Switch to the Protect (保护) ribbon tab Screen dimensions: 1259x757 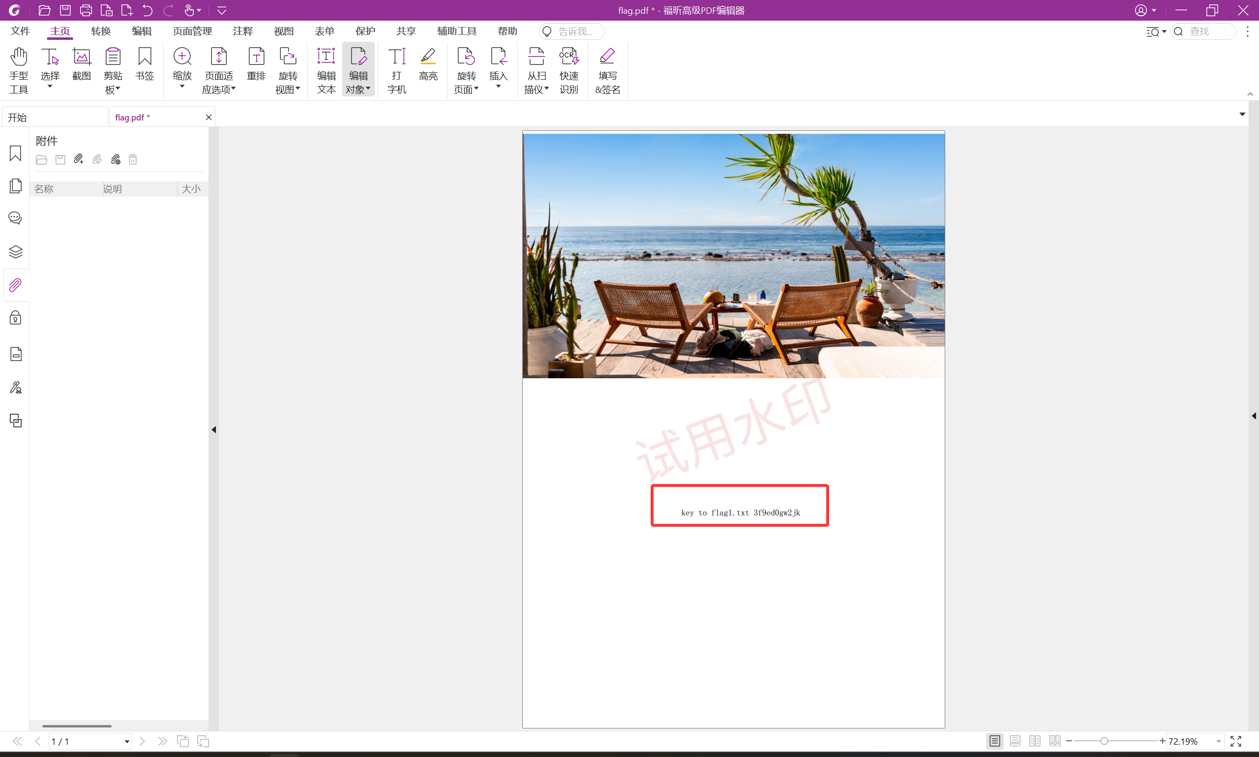[365, 31]
